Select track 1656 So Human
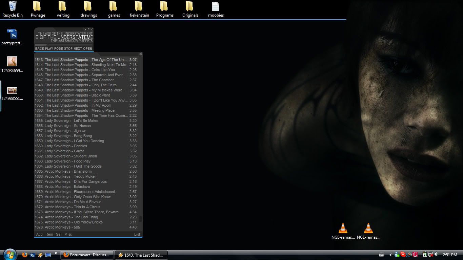The width and height of the screenshot is (463, 260). click(85, 126)
